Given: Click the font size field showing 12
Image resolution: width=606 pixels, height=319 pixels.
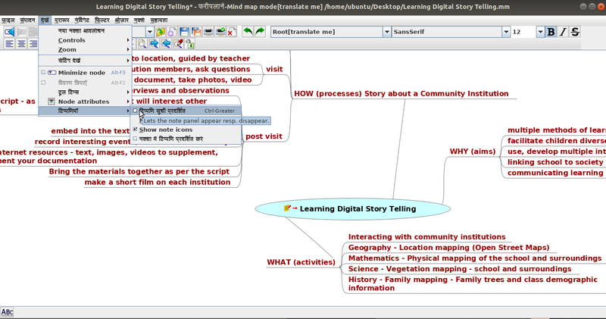Looking at the screenshot, I should 523,32.
